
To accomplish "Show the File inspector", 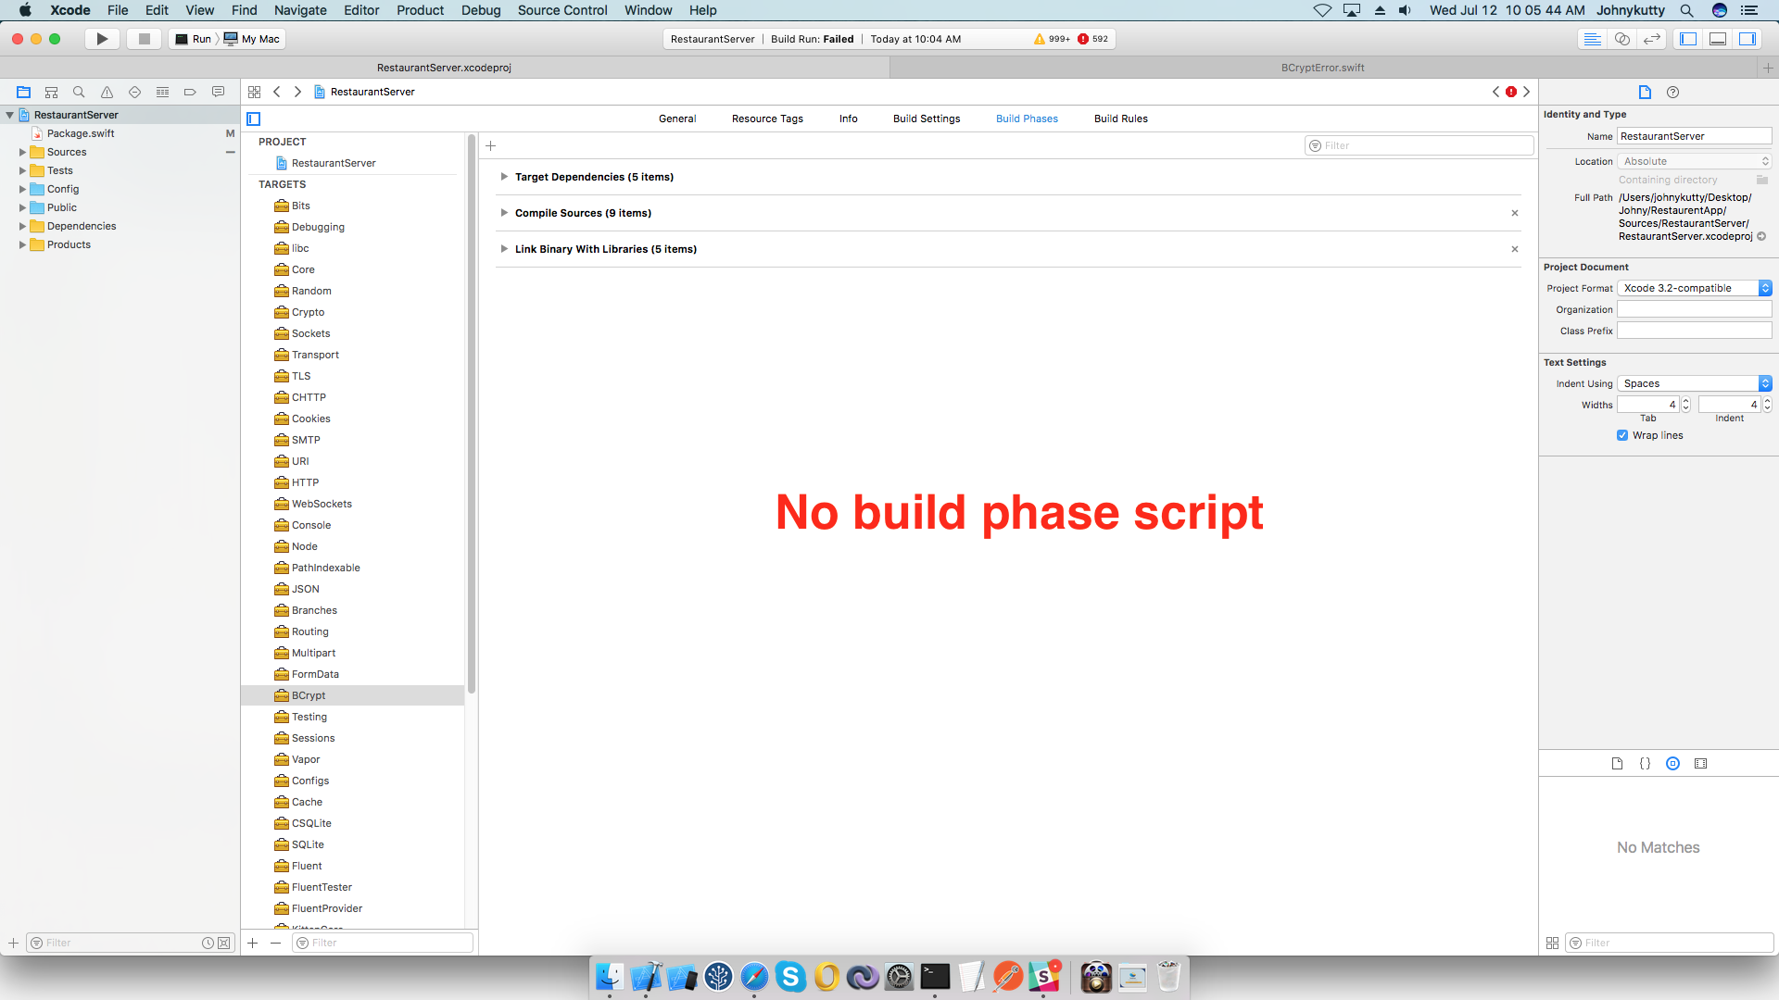I will [1645, 92].
